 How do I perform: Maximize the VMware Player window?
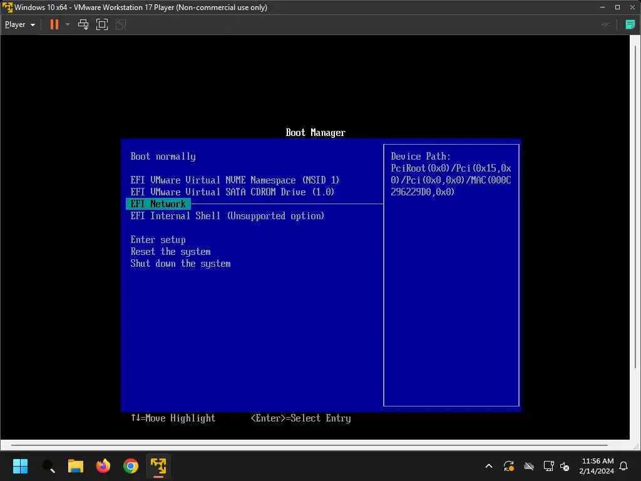(617, 8)
